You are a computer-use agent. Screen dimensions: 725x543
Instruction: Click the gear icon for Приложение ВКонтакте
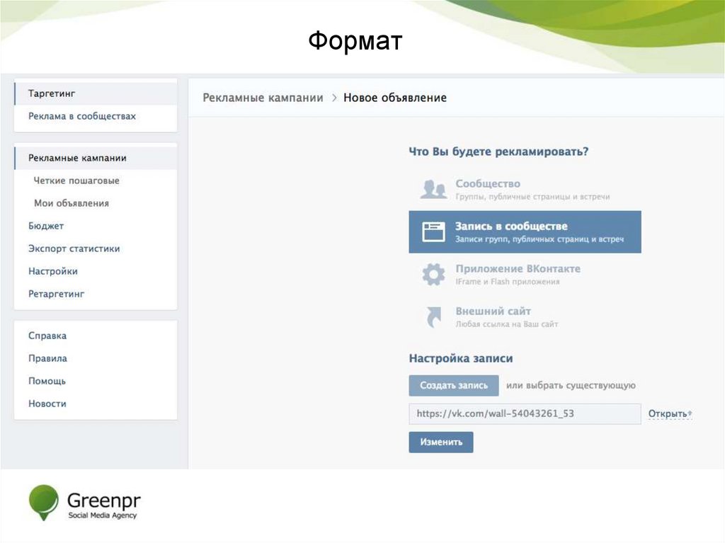432,273
